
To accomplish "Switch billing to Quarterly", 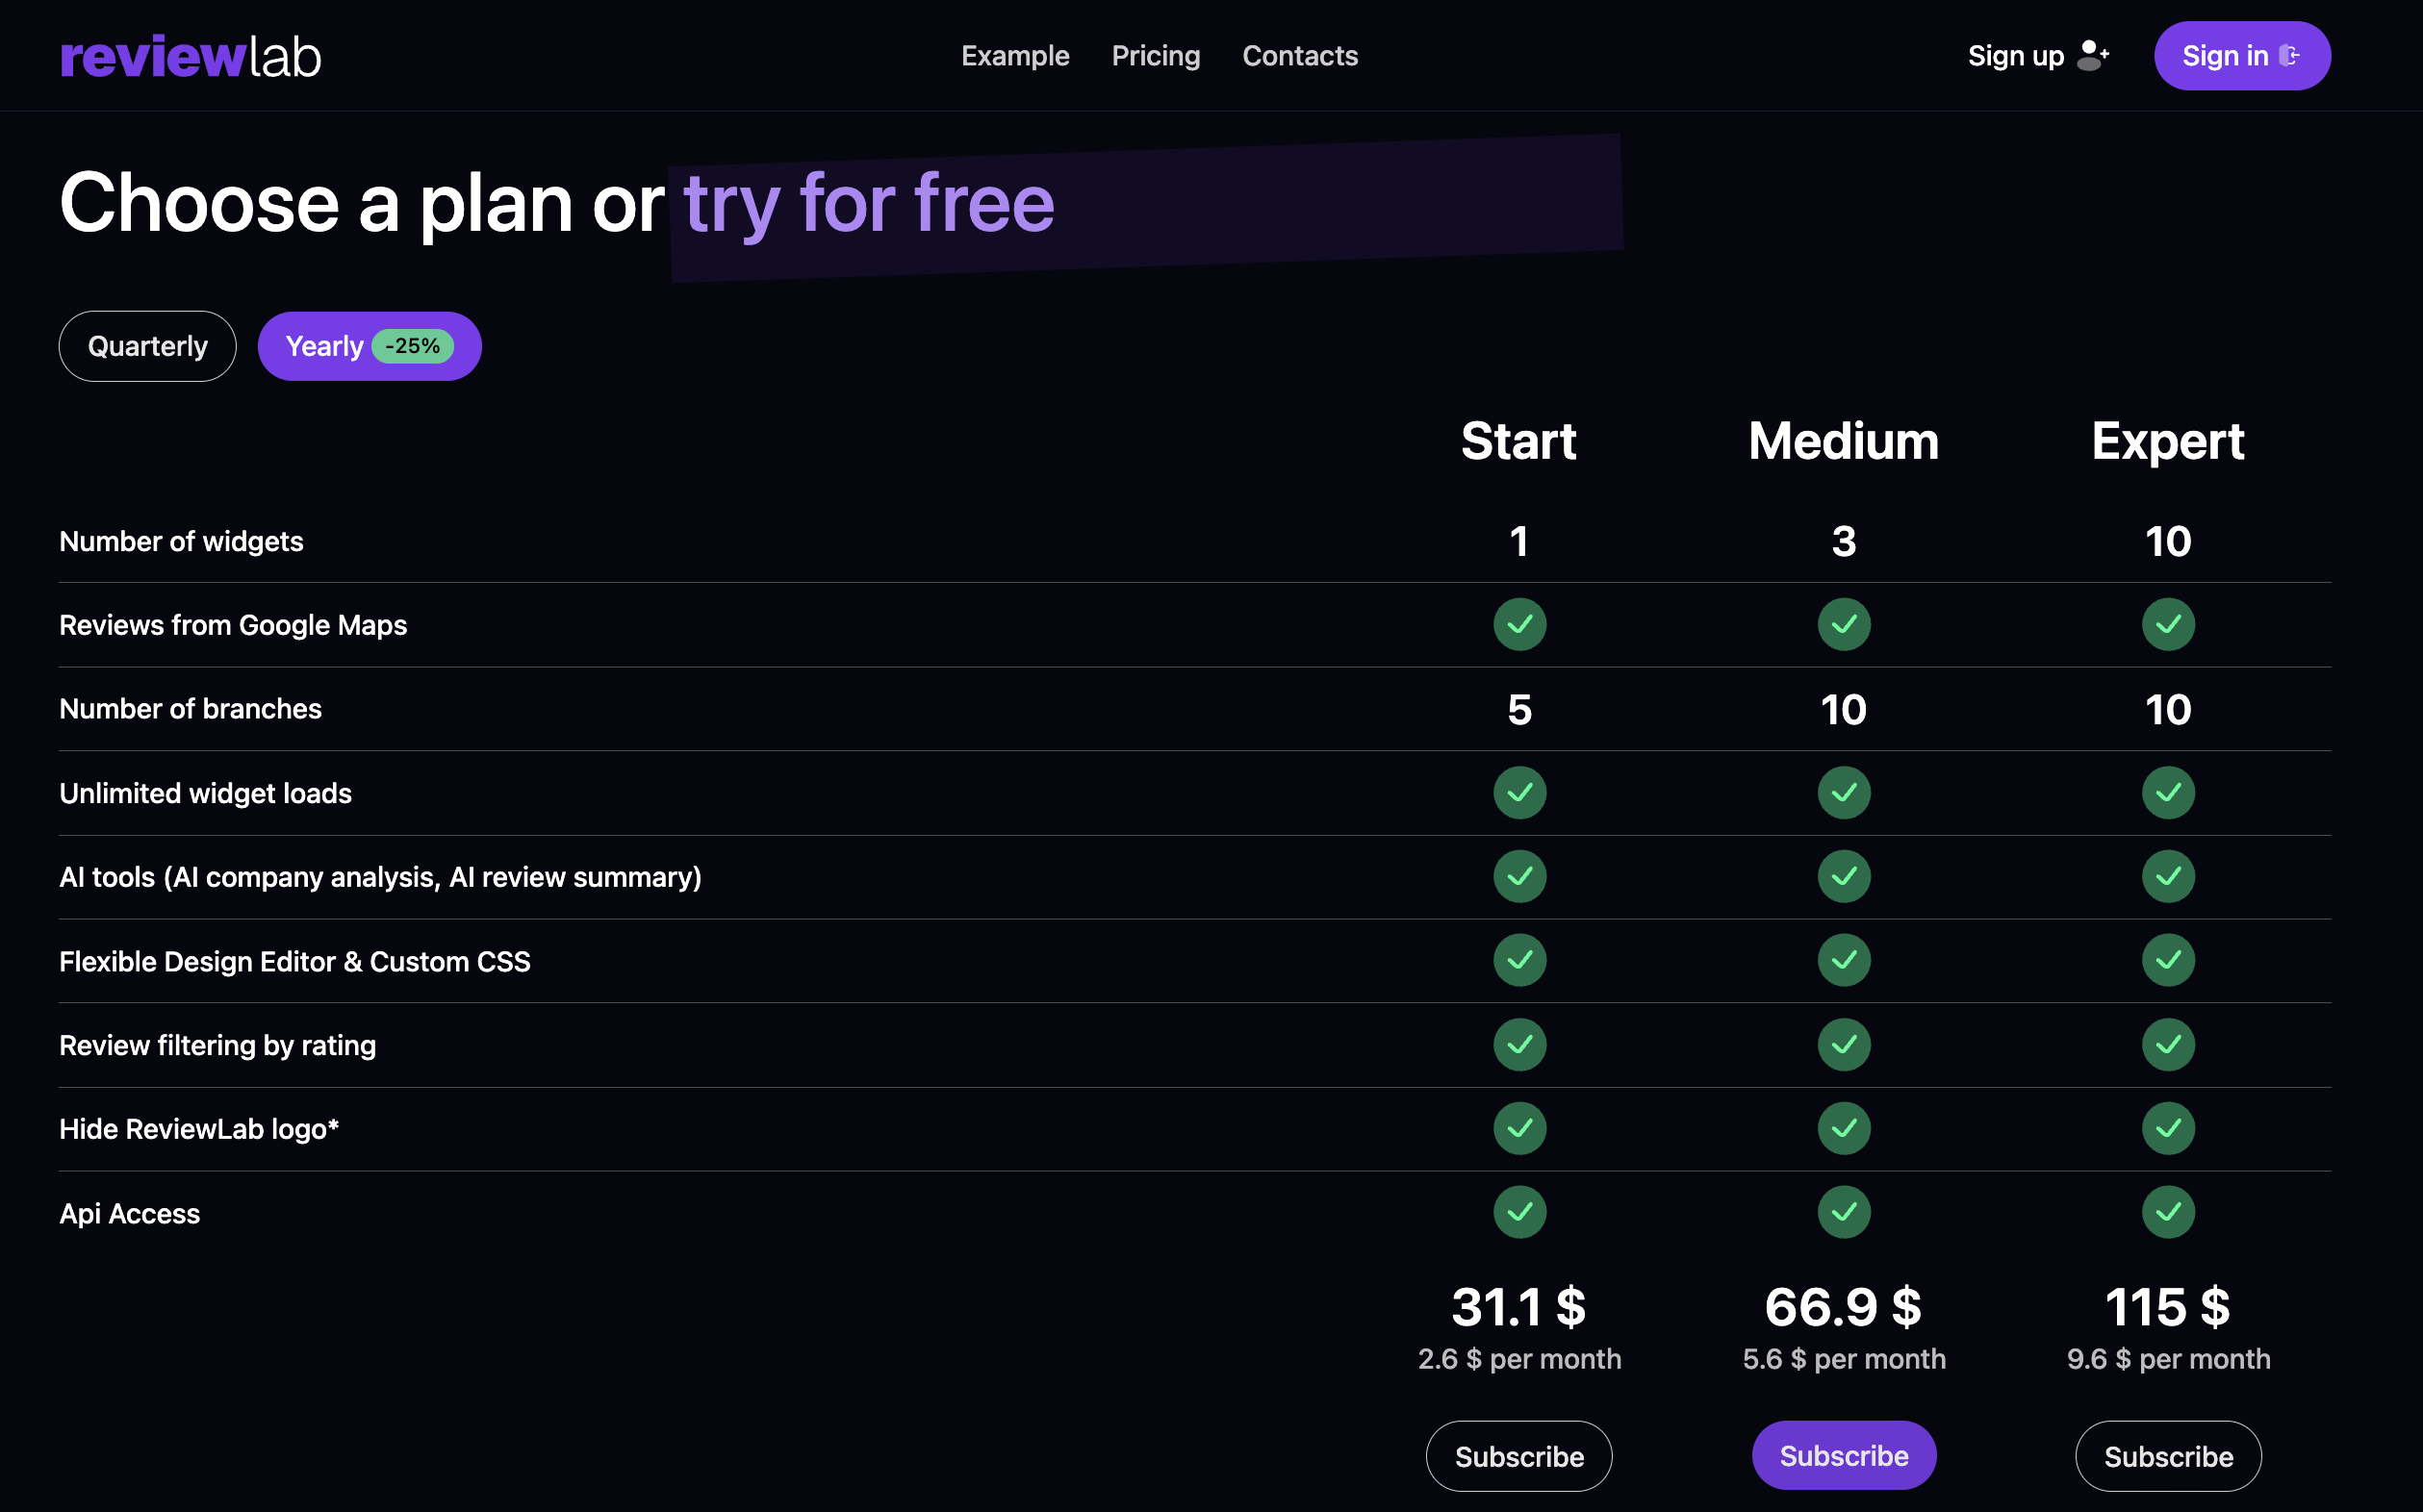I will [x=147, y=346].
